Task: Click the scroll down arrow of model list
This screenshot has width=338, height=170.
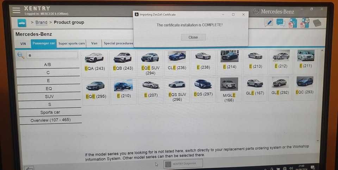Action: [318, 140]
